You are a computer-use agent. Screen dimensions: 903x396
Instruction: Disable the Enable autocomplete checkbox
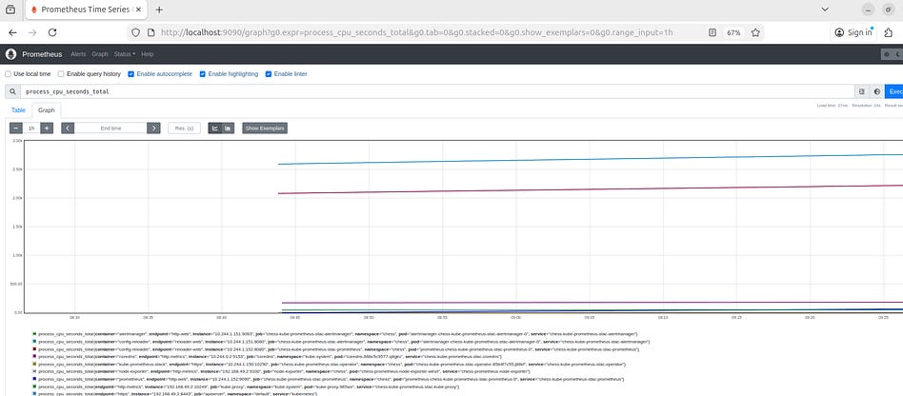[131, 74]
